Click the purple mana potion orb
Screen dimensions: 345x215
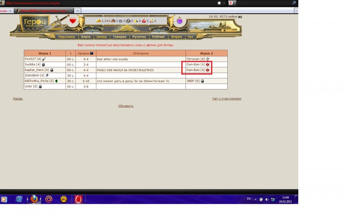tap(179, 21)
